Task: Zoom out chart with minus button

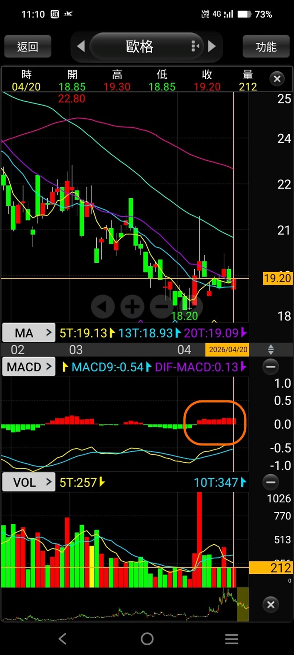Action: click(x=162, y=306)
